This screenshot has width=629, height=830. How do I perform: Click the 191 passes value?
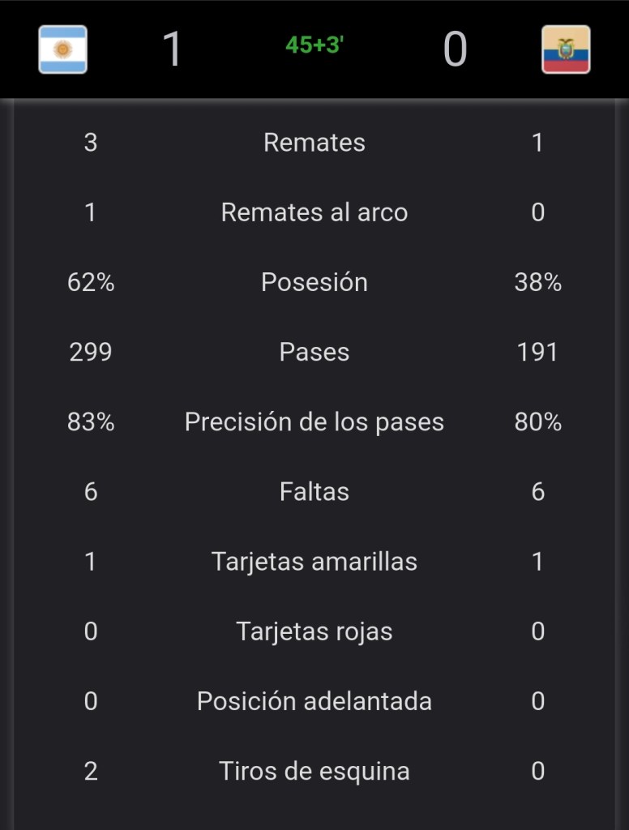(x=537, y=352)
